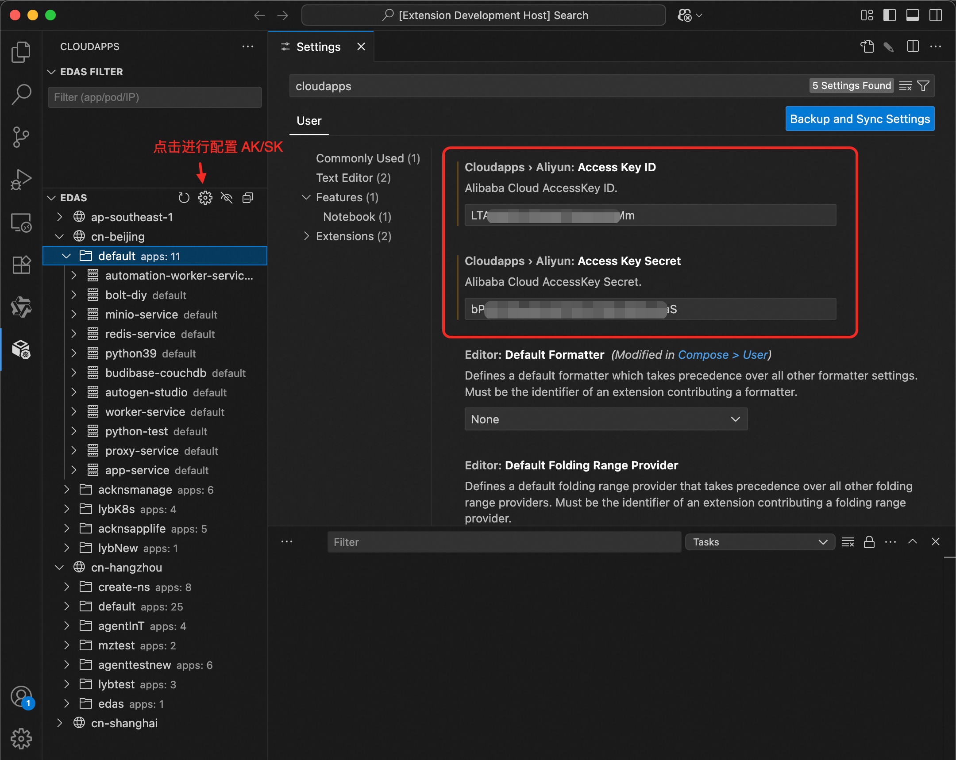
Task: Select Commonly Used (1) settings category
Action: [x=368, y=158]
